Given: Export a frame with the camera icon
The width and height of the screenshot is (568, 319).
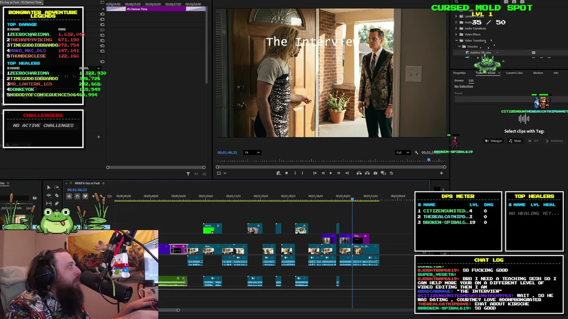Looking at the screenshot, I should 375,173.
